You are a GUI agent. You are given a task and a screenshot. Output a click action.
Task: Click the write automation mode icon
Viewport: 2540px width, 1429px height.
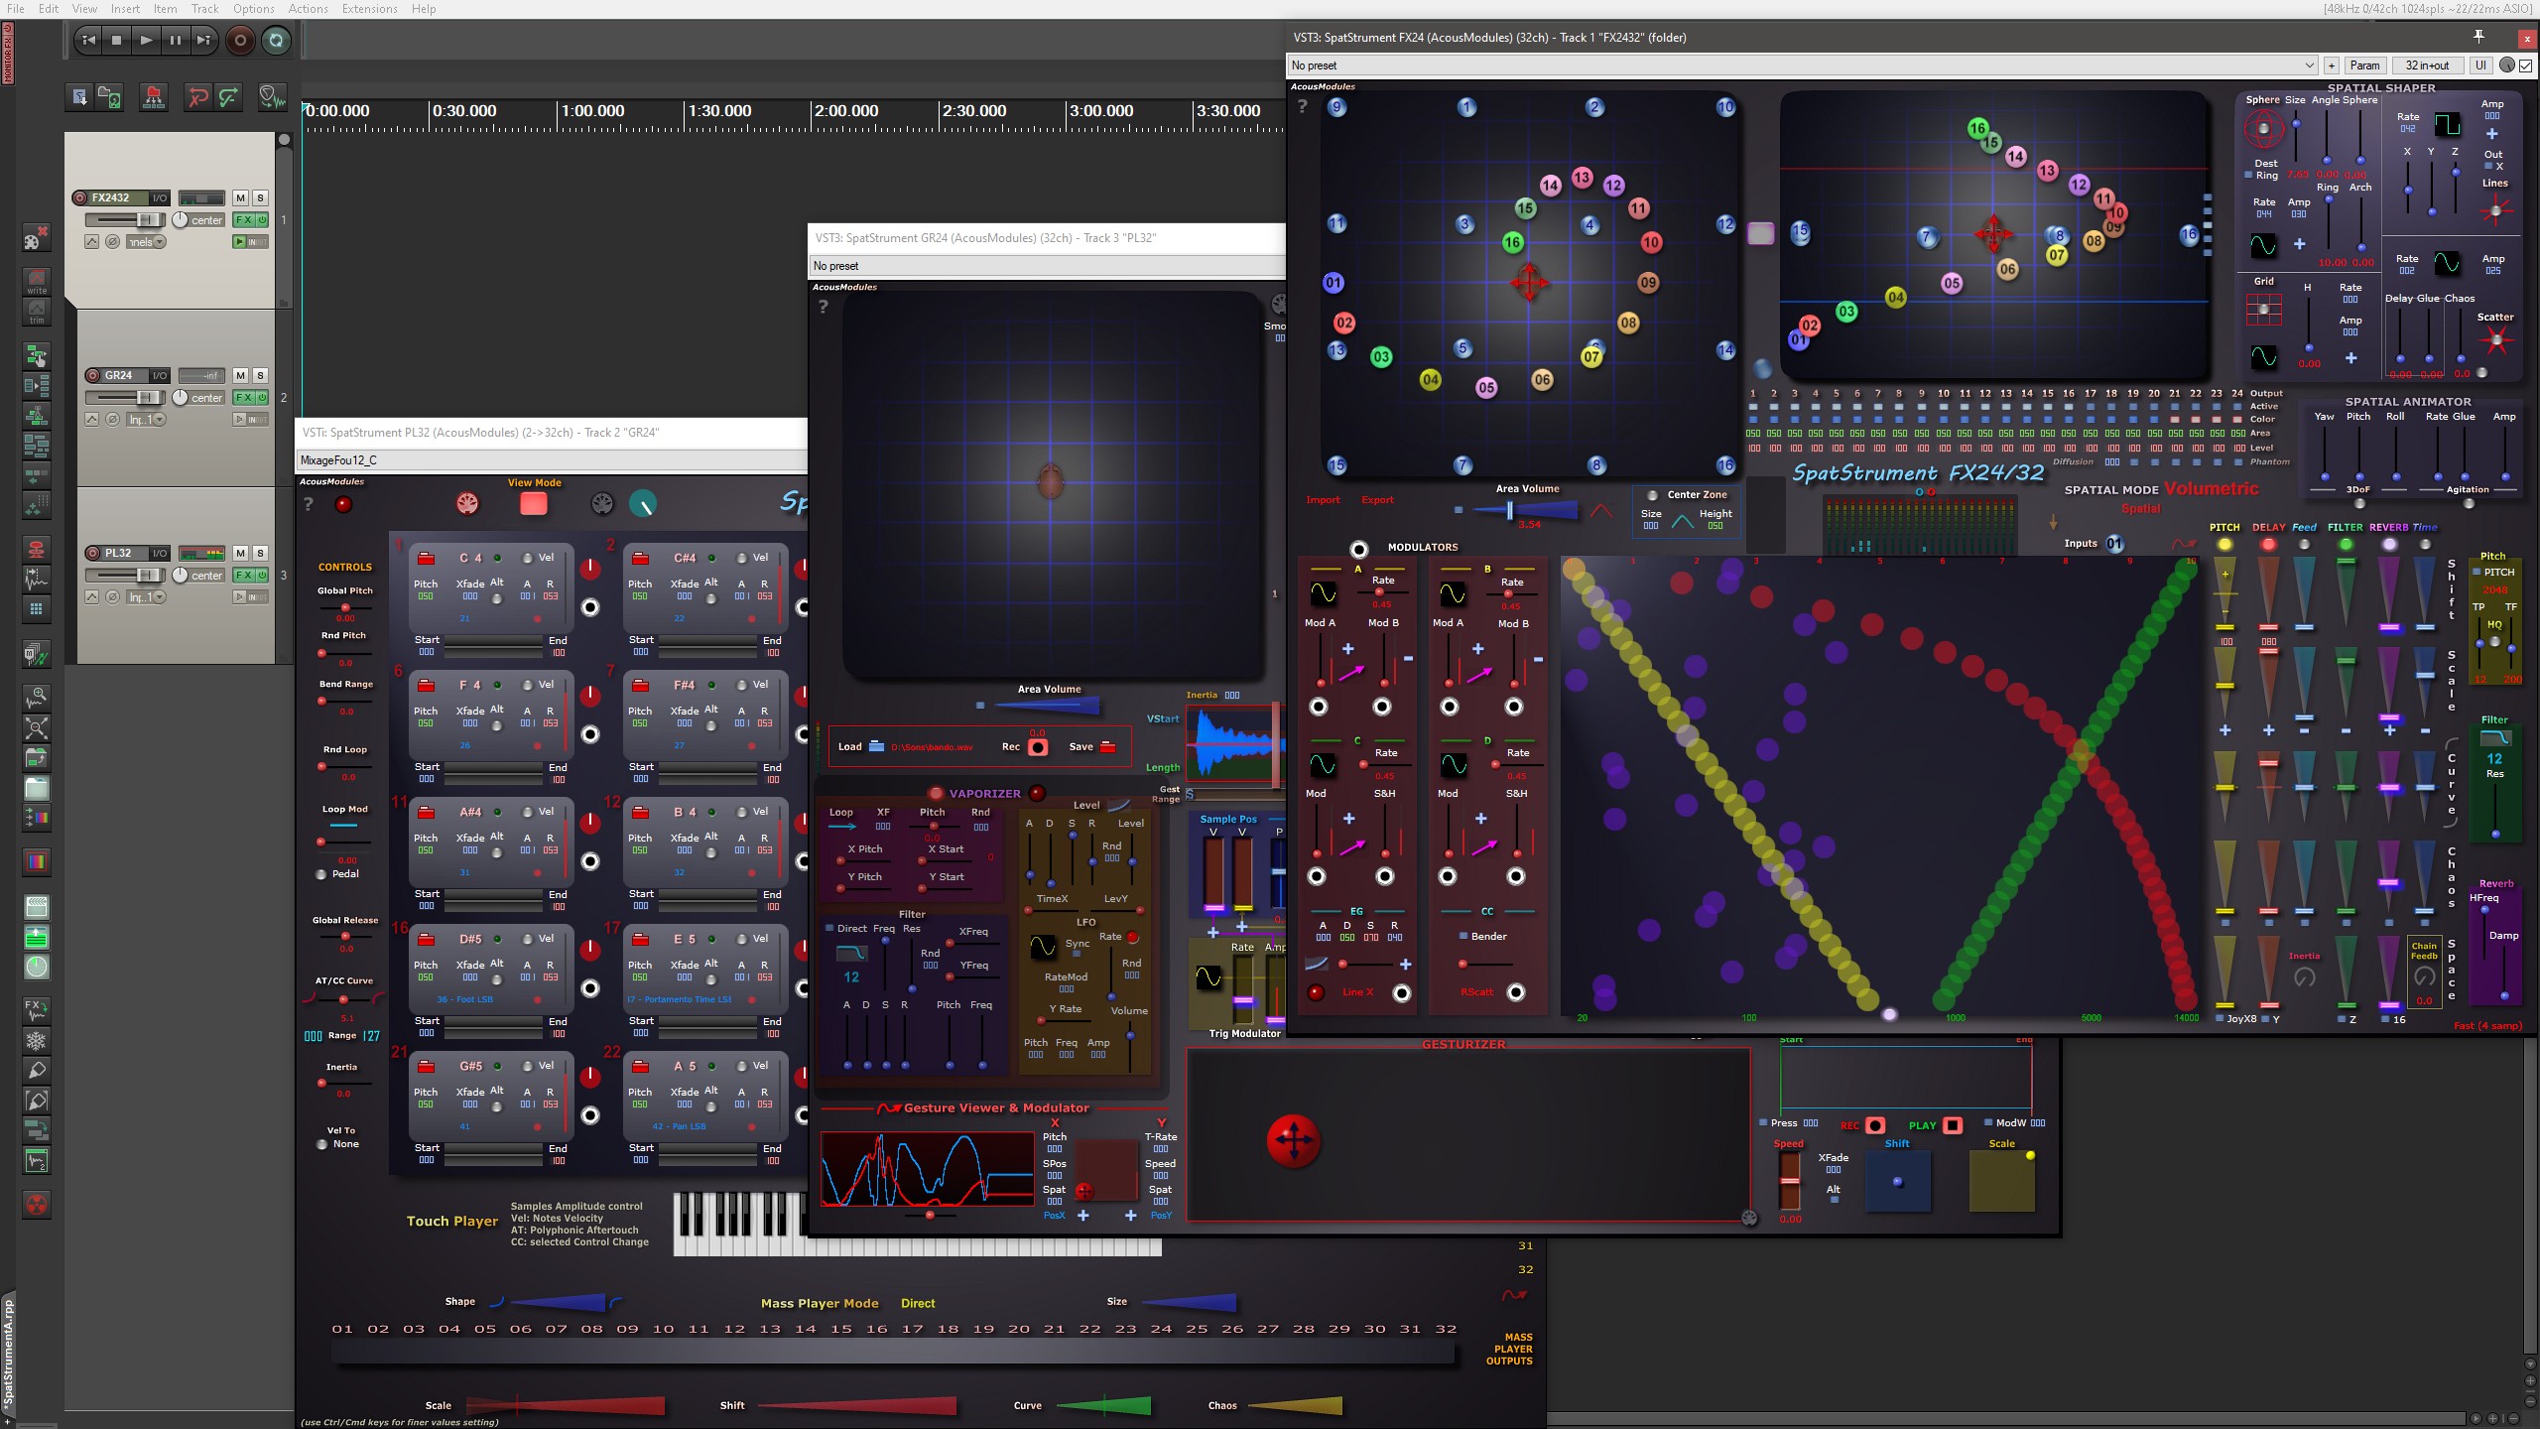(x=36, y=281)
